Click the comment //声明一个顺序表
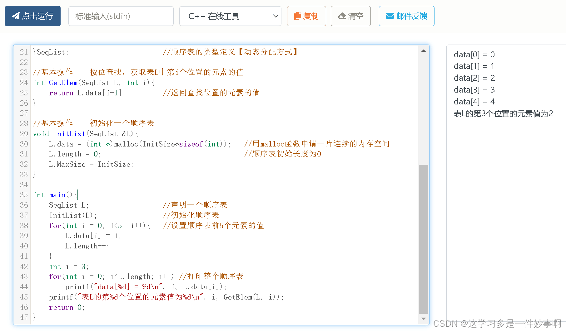This screenshot has width=566, height=331. tap(195, 205)
